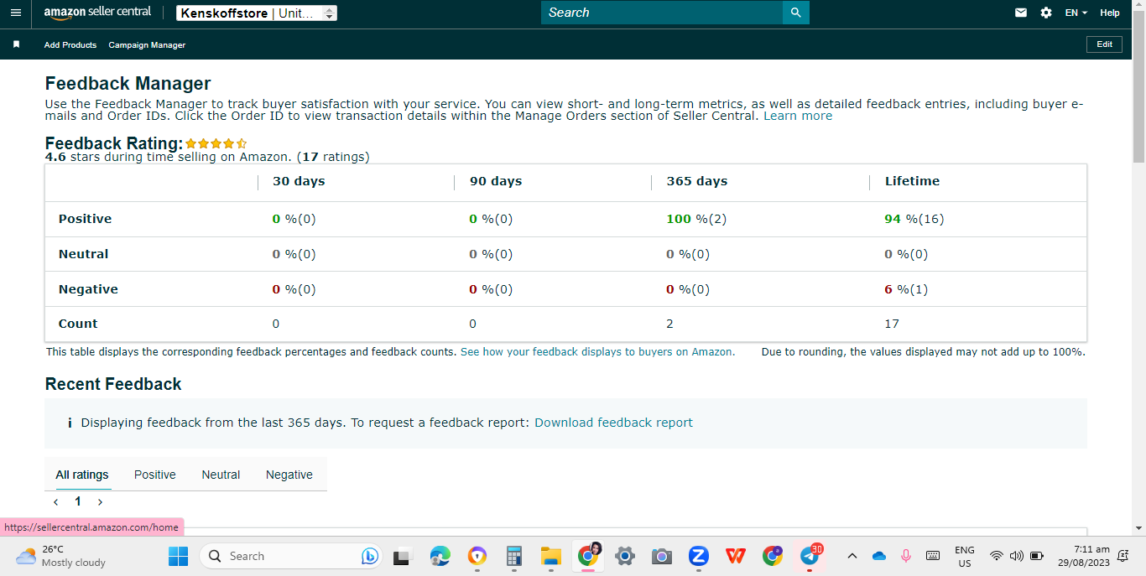This screenshot has width=1146, height=576.
Task: Open the weather widget showing 26°C
Action: (62, 556)
